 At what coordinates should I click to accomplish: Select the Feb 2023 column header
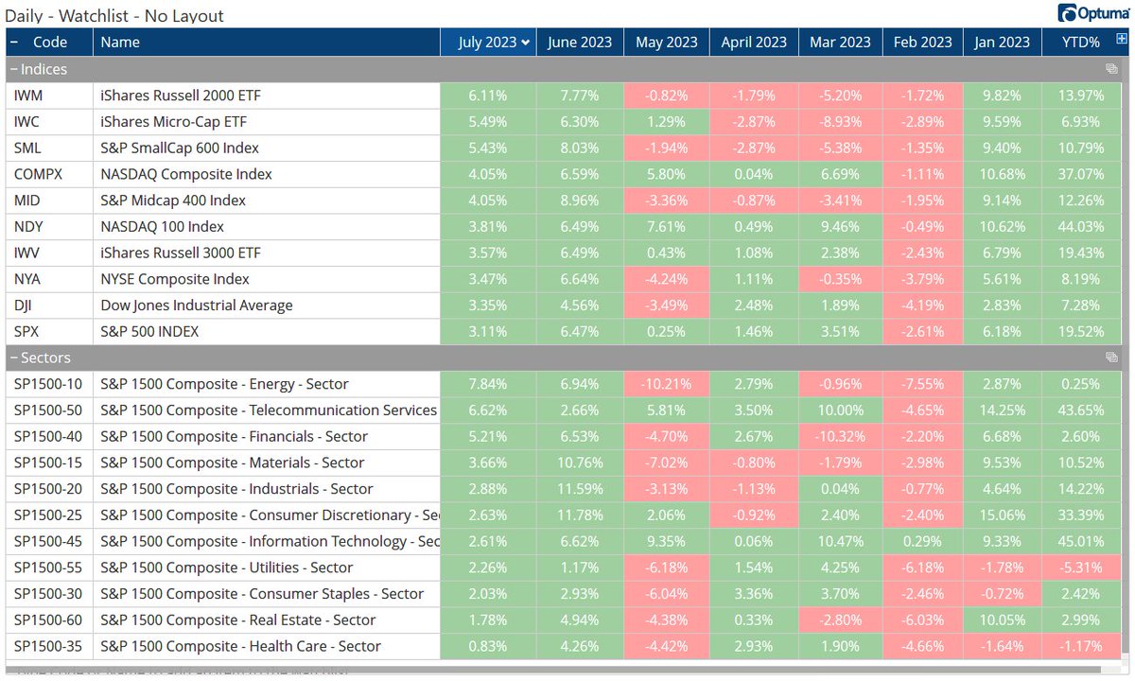(922, 42)
